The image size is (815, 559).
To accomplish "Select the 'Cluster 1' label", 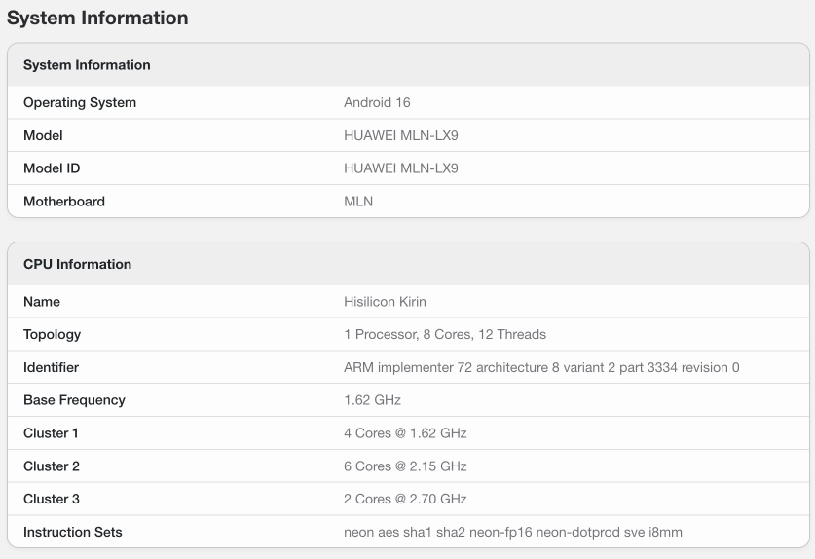I will [51, 433].
